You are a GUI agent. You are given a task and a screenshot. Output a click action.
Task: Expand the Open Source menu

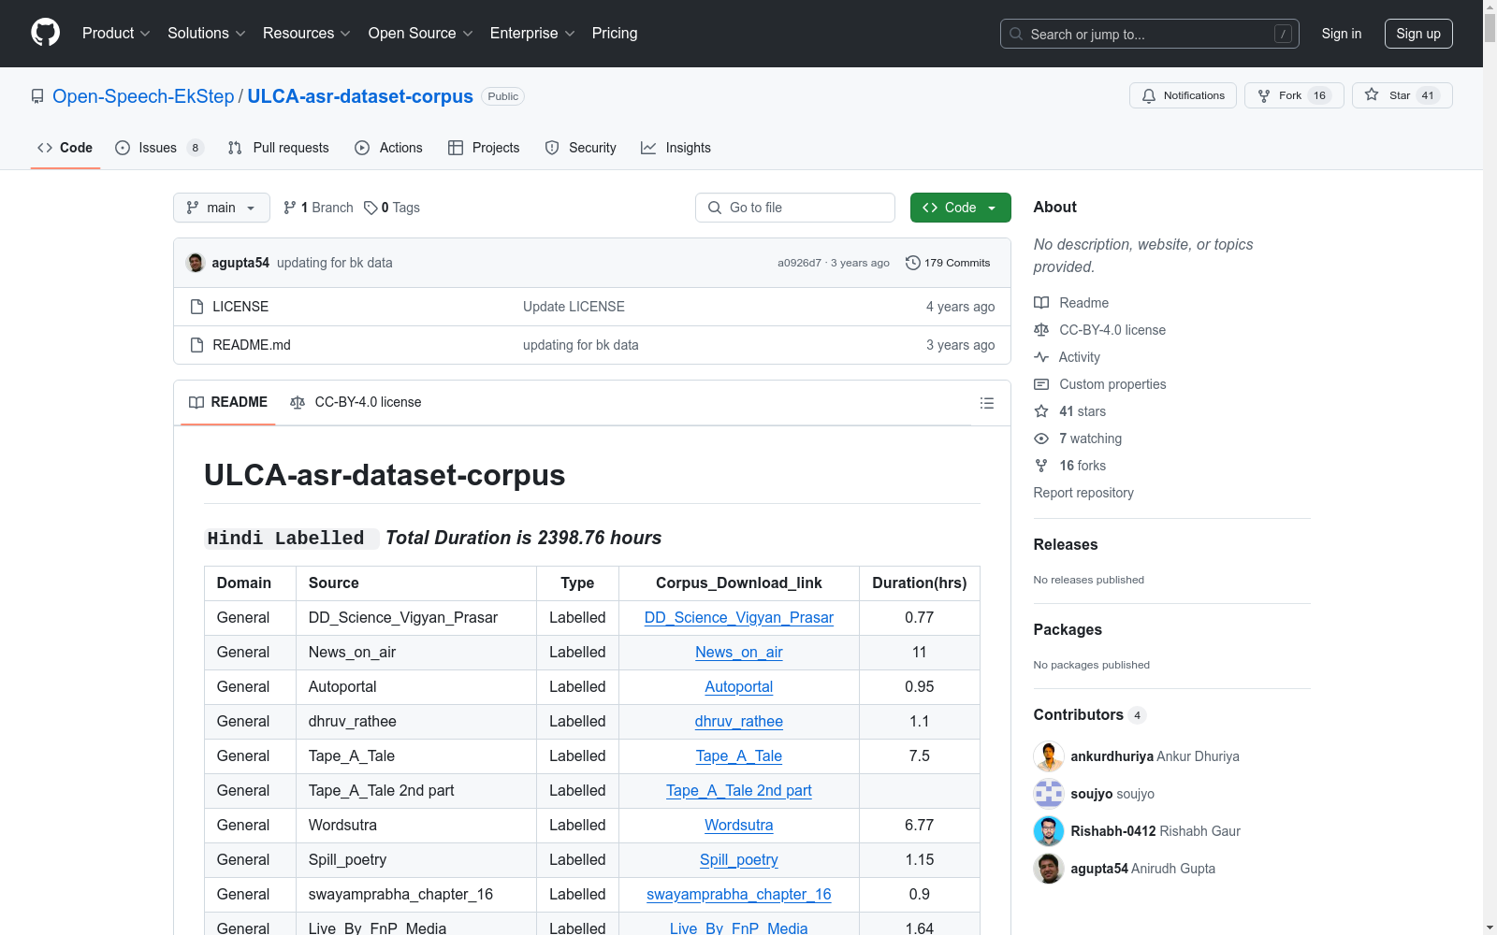pyautogui.click(x=421, y=34)
